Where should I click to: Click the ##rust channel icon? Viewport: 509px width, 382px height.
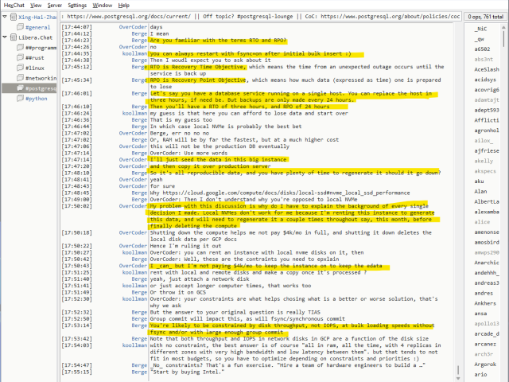click(x=20, y=58)
